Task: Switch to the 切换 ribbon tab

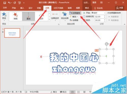Action: [39, 8]
